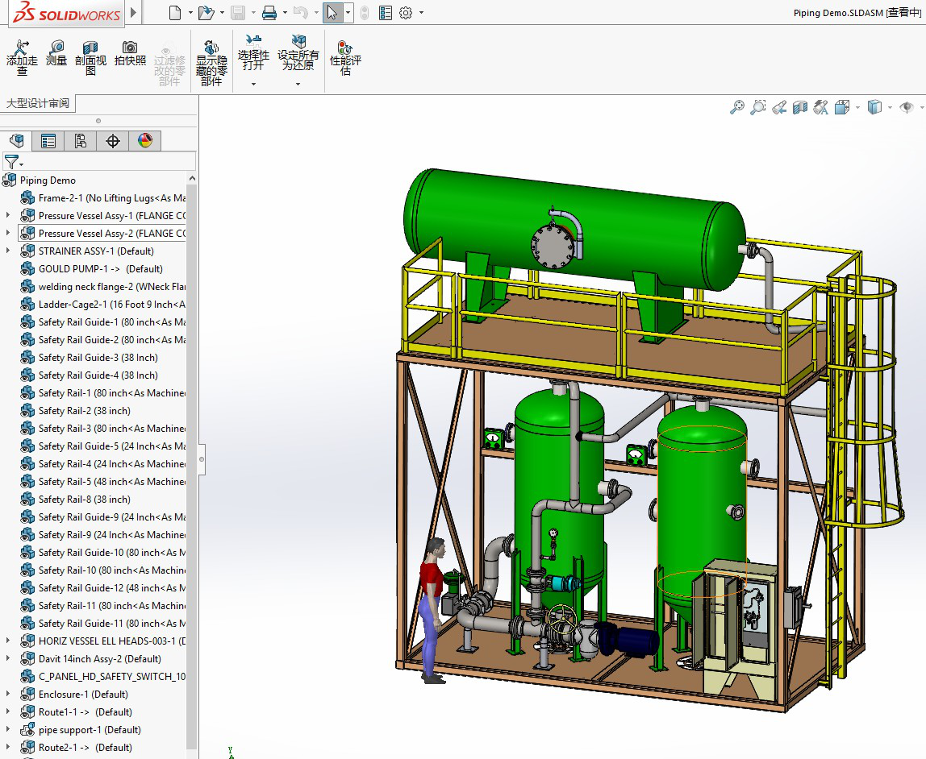Click the Add Walk-through (添加走查) button
This screenshot has width=926, height=759.
click(22, 56)
